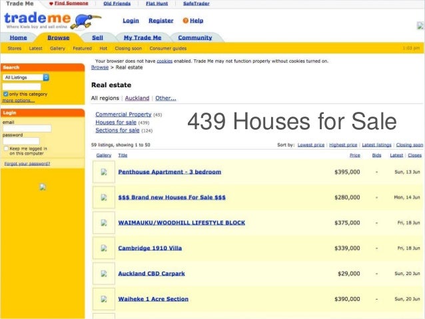Open thumbnail for Auckland CBD Carpark
The height and width of the screenshot is (319, 425).
(104, 274)
